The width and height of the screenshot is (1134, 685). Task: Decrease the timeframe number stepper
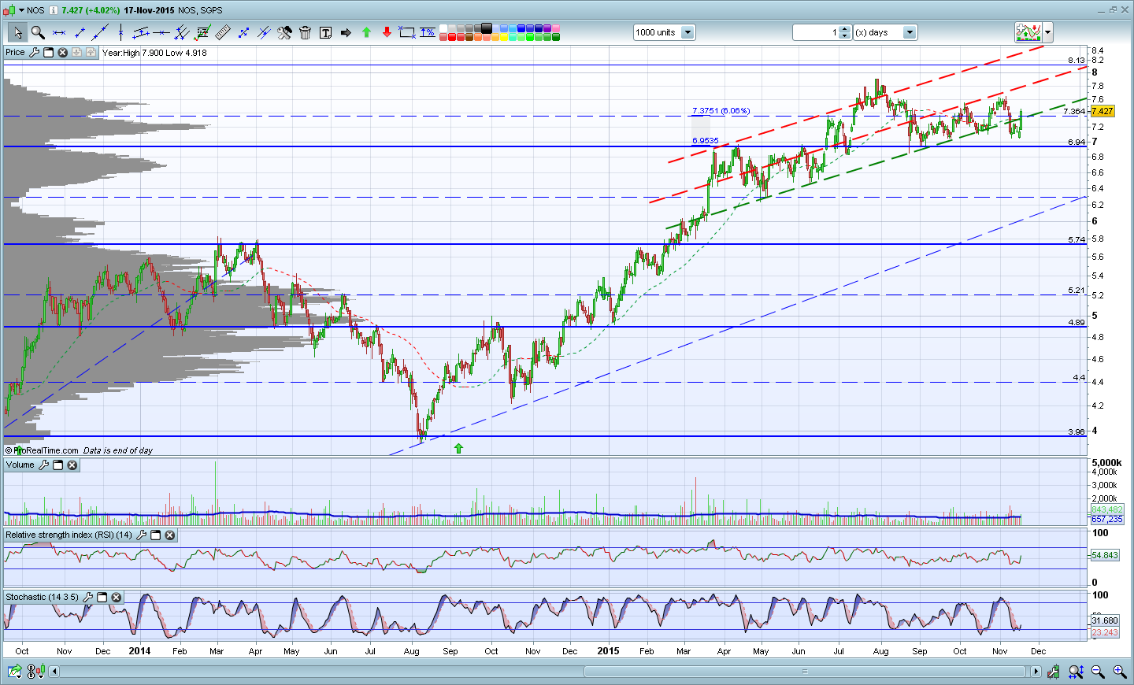coord(845,36)
